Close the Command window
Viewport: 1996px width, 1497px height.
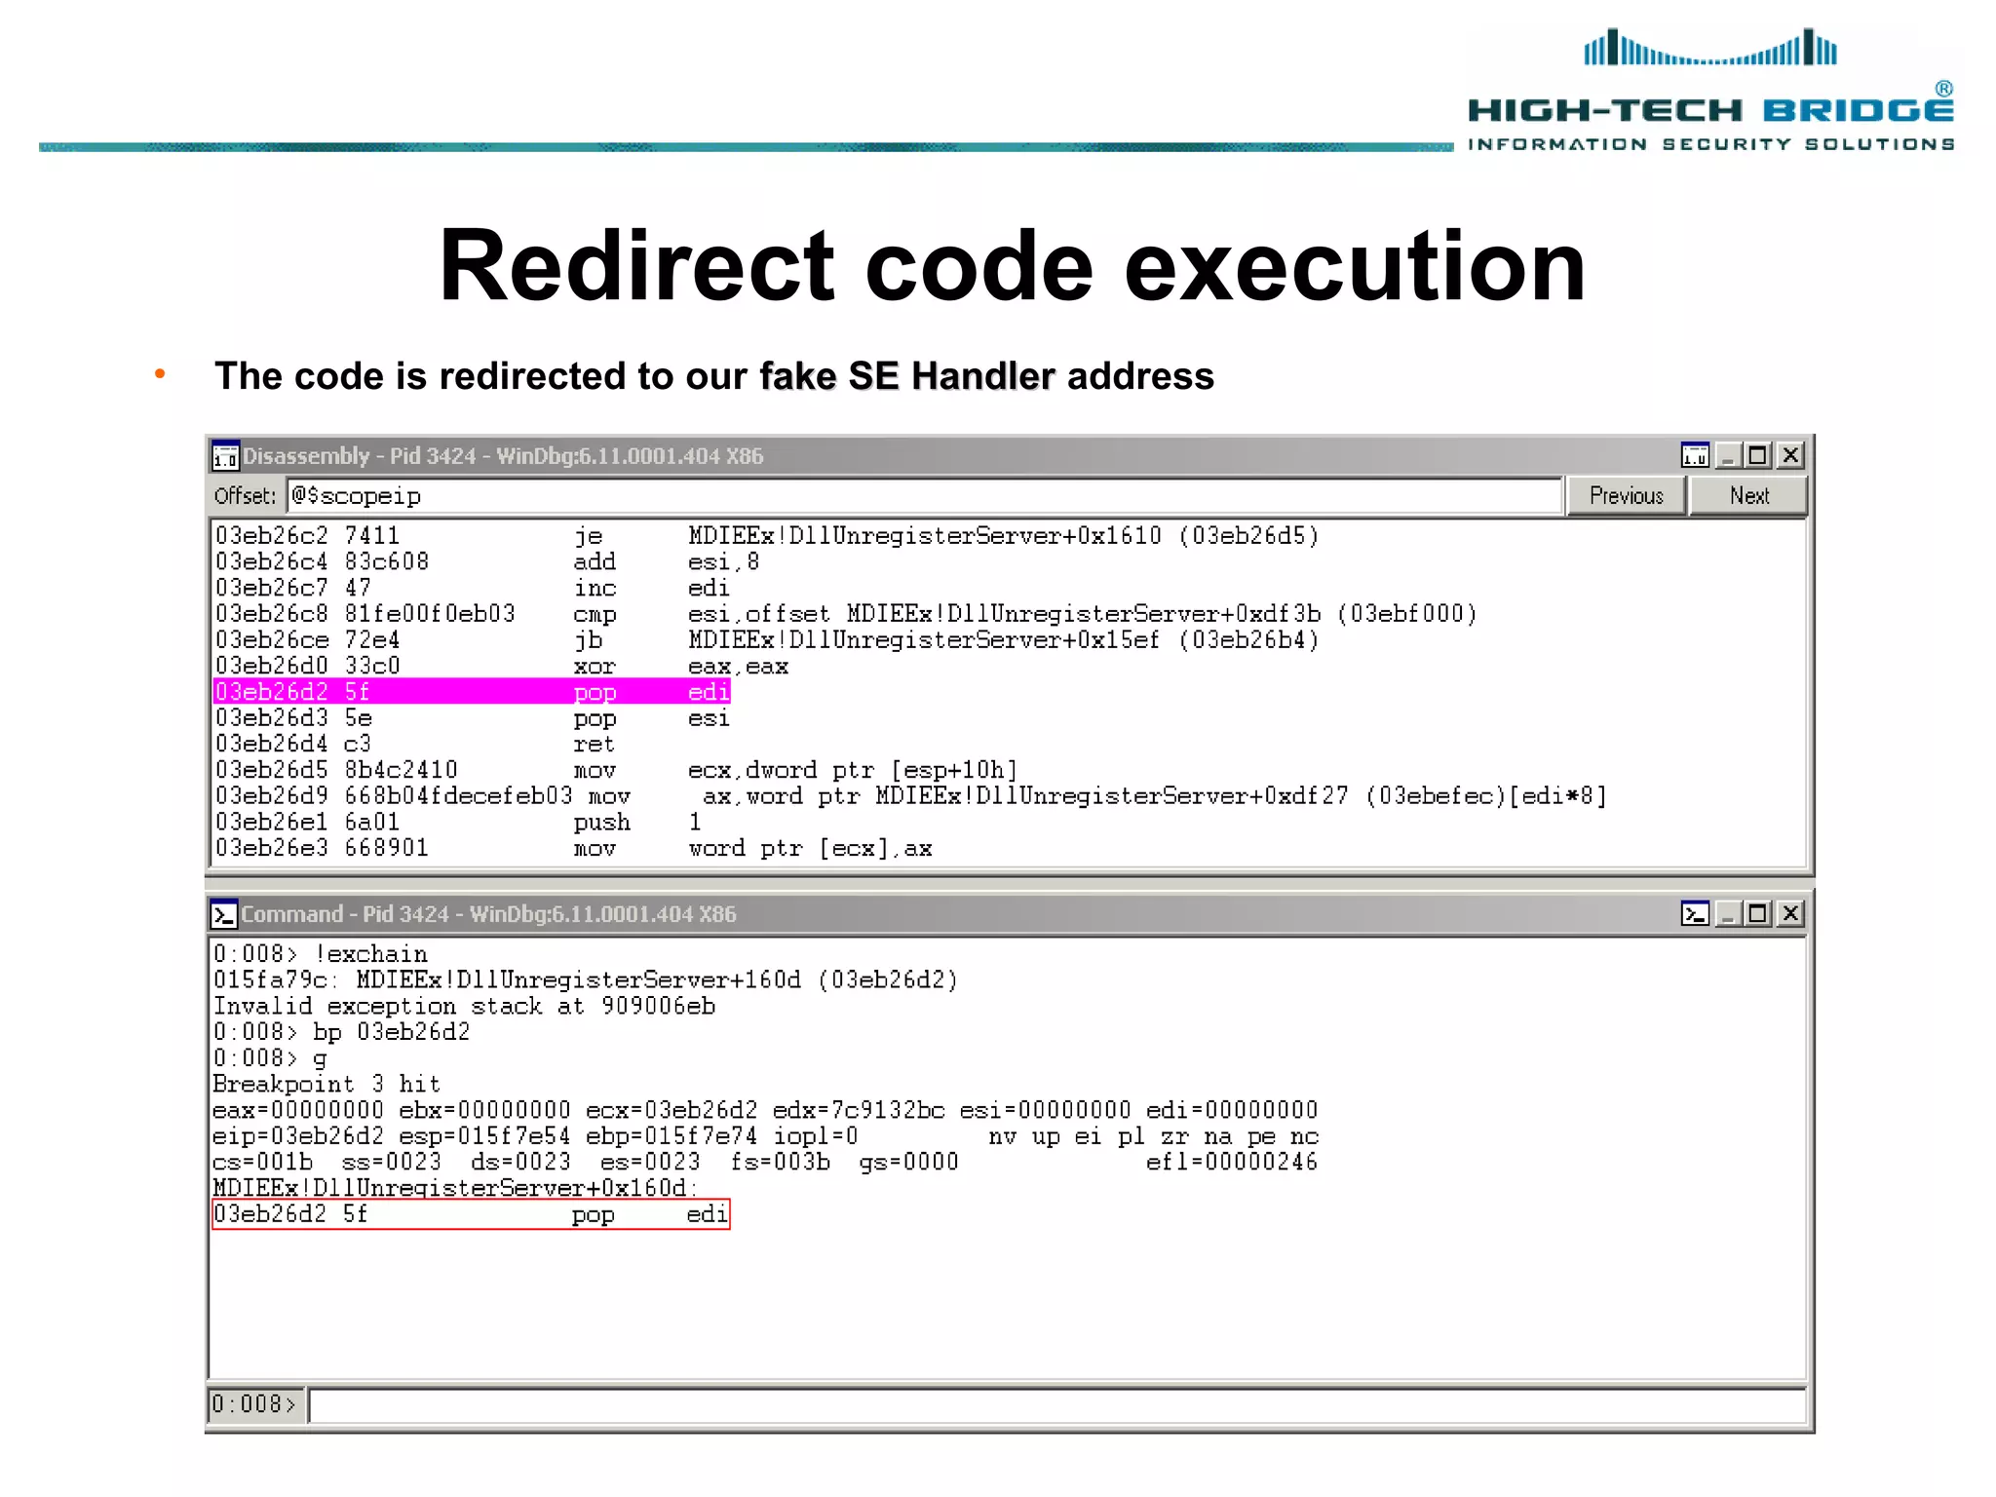click(x=1790, y=913)
